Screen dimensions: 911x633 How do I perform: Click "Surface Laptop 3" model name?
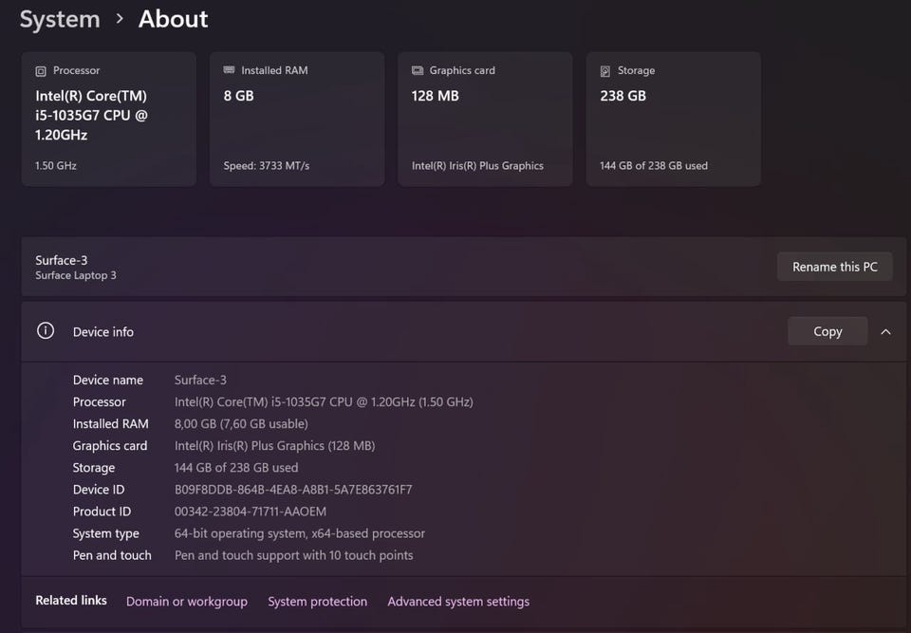76,275
